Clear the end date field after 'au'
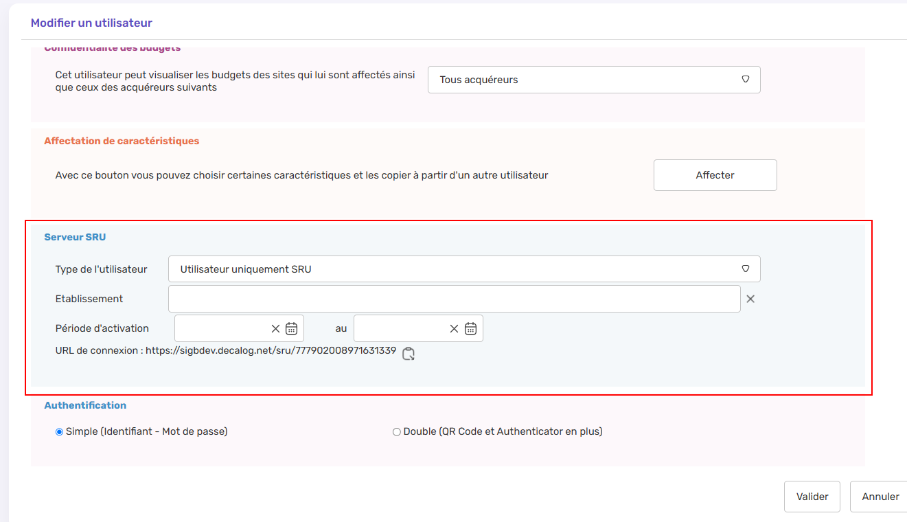Viewport: 907px width, 522px height. click(454, 329)
